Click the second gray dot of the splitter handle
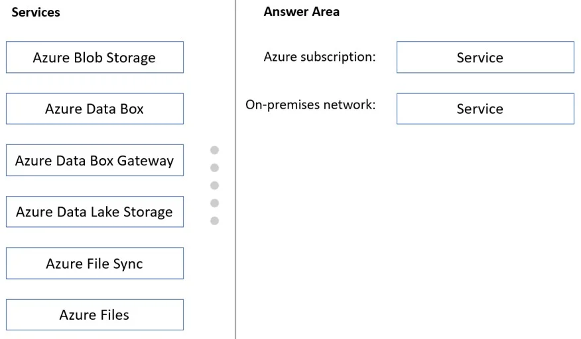 (x=214, y=168)
